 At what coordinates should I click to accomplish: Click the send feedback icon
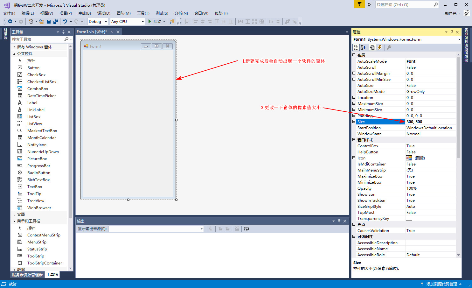pyautogui.click(x=370, y=4)
